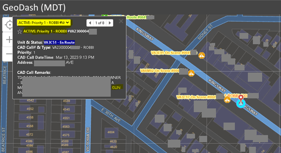
Task: Click the CAD Call DateTime Mar 13, 2023 value
Action: point(75,58)
